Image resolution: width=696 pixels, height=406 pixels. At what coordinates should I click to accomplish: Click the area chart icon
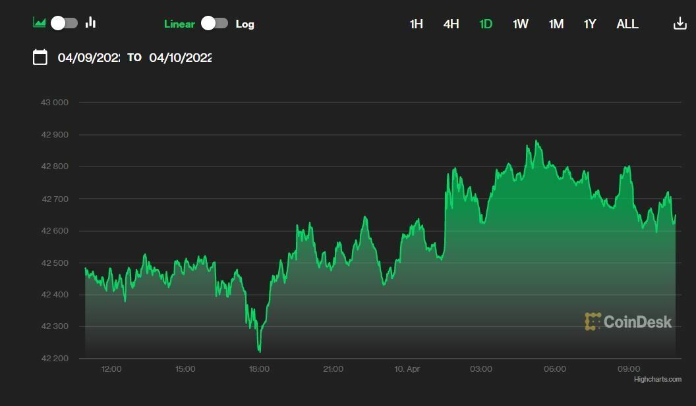[x=40, y=23]
